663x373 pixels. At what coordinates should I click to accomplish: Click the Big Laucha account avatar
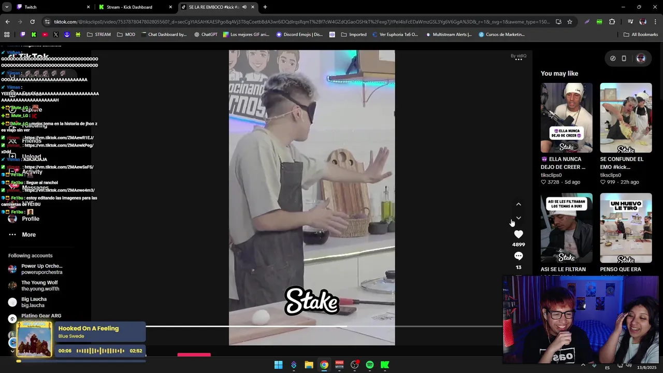(12, 302)
